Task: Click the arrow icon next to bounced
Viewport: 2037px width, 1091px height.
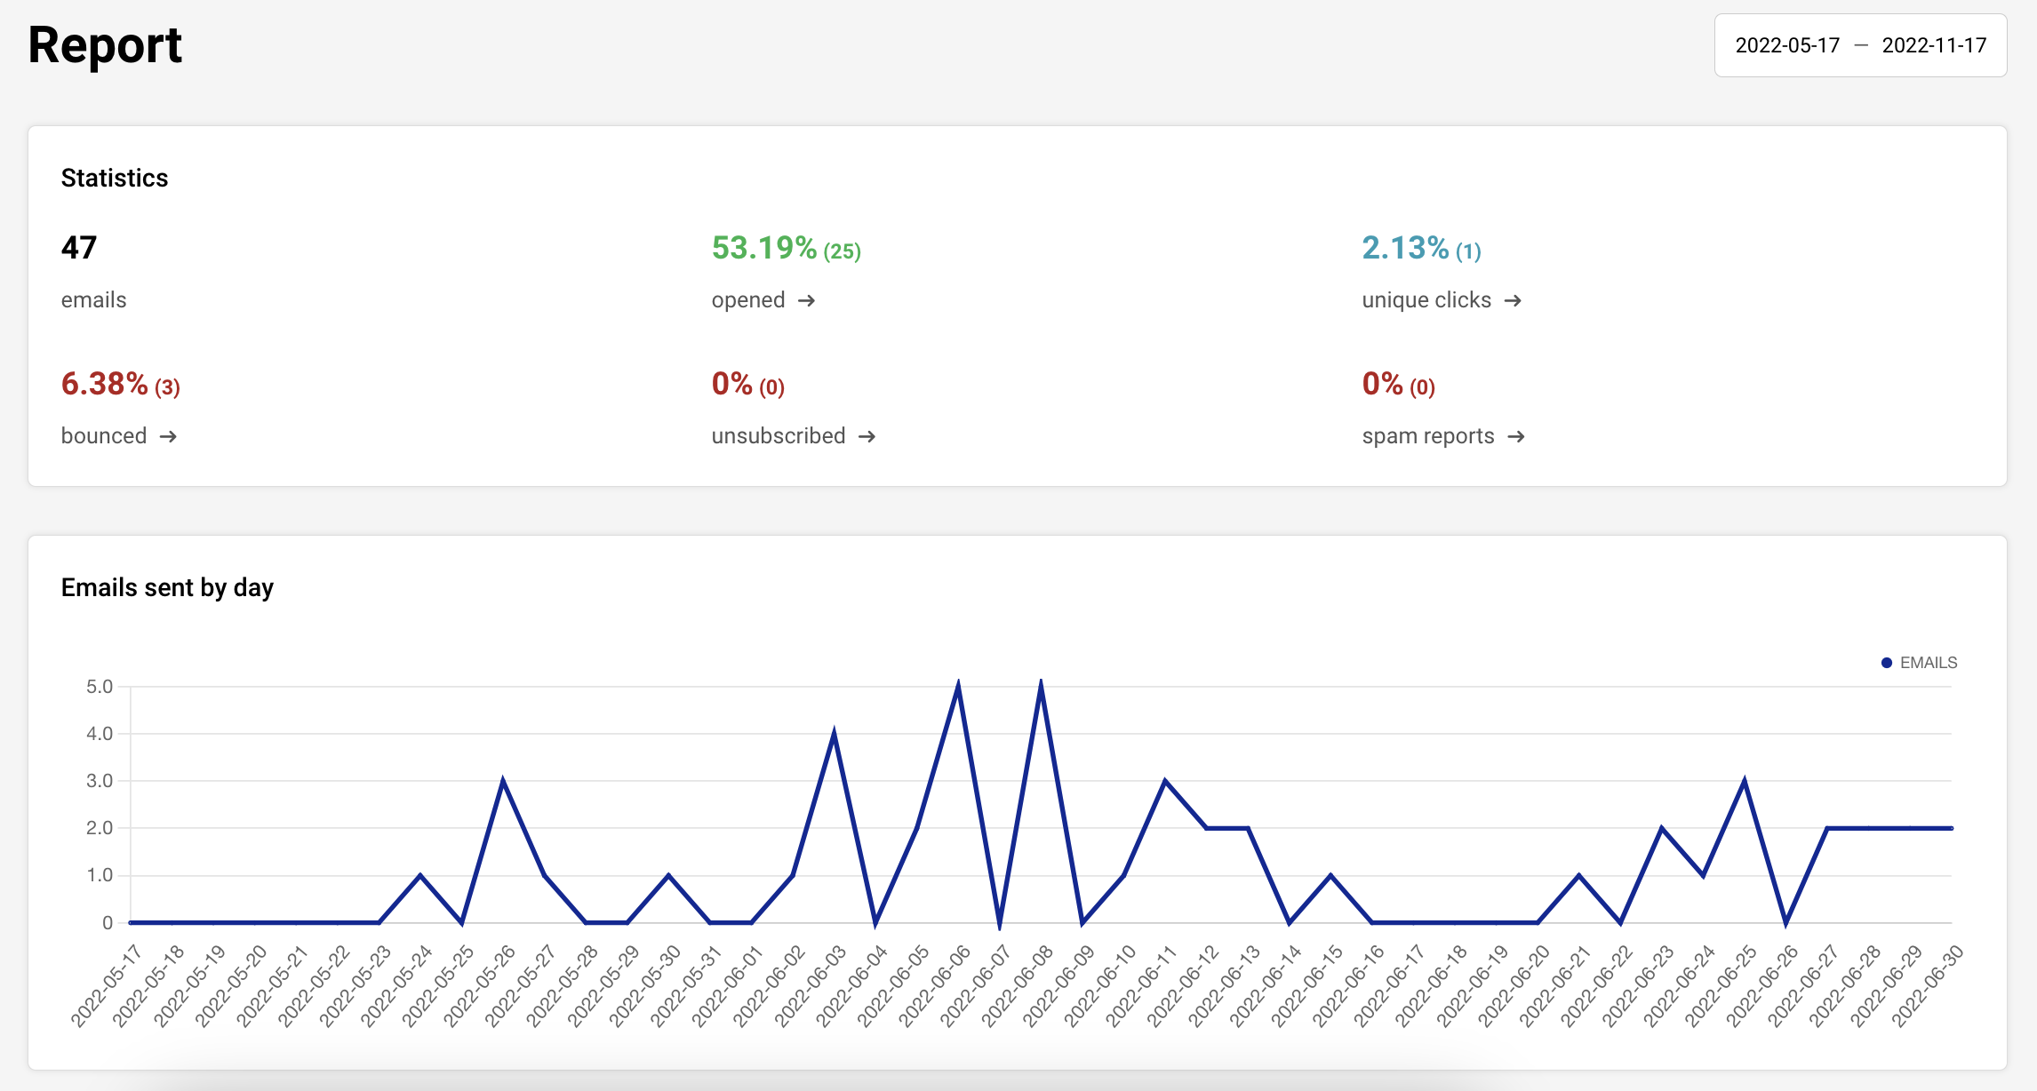Action: click(168, 437)
